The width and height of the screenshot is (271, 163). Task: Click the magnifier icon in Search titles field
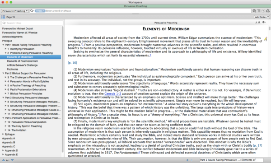(4, 23)
